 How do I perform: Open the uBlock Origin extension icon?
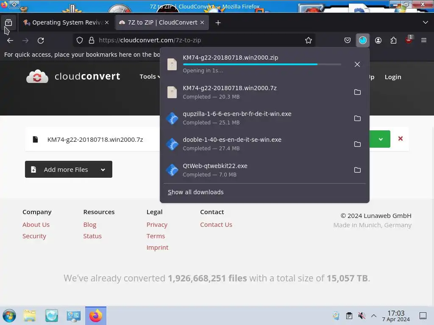tap(409, 40)
